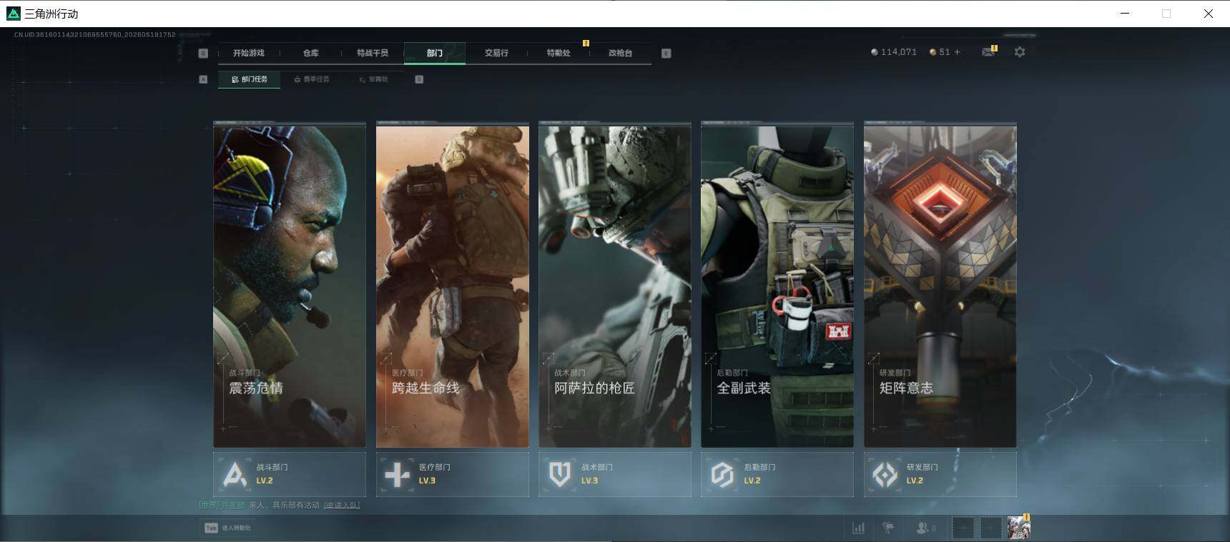This screenshot has height=542, width=1230.
Task: Open the statistics bar chart icon
Action: point(858,528)
